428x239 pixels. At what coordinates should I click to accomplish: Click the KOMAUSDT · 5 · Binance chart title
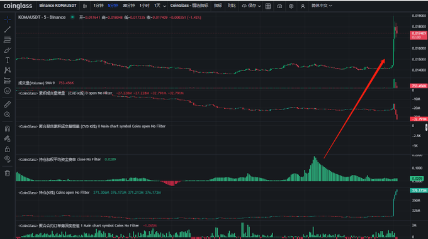pos(42,17)
